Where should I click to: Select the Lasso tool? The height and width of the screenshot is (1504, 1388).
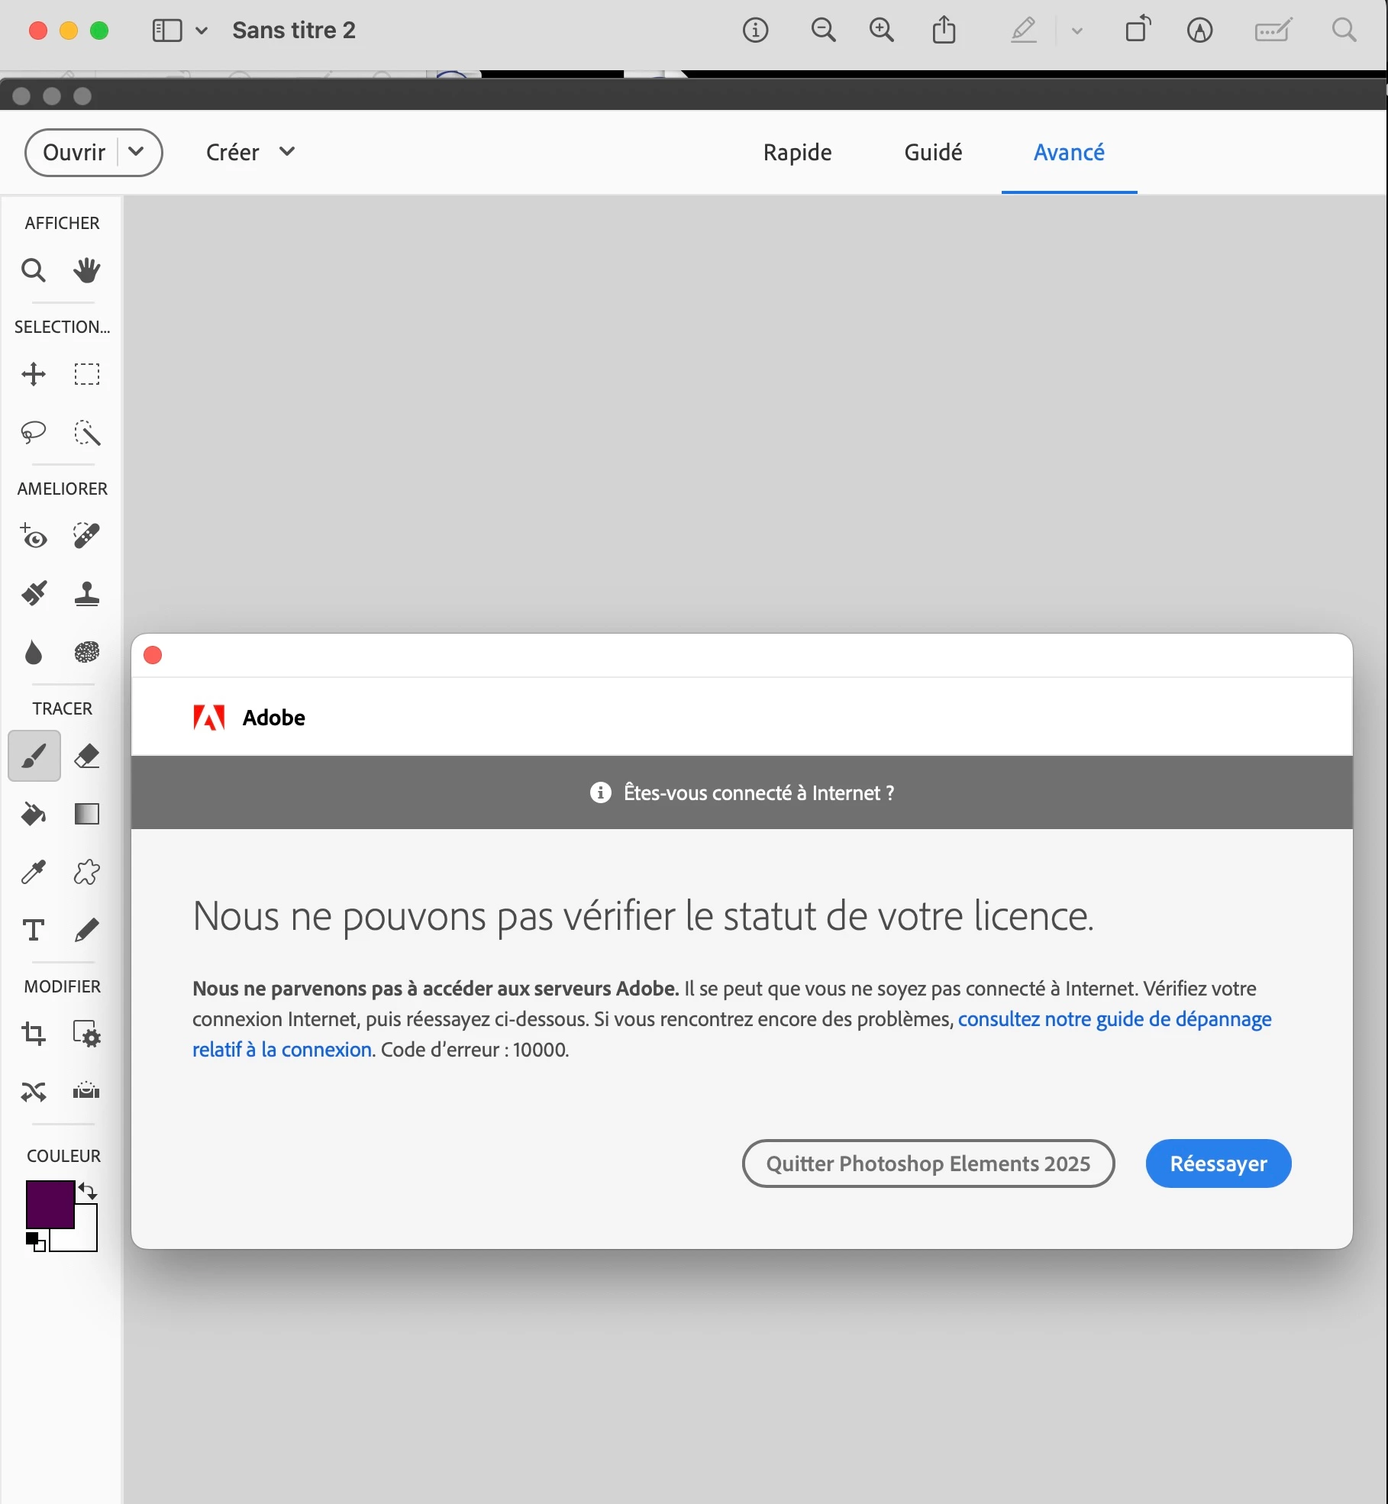click(34, 433)
